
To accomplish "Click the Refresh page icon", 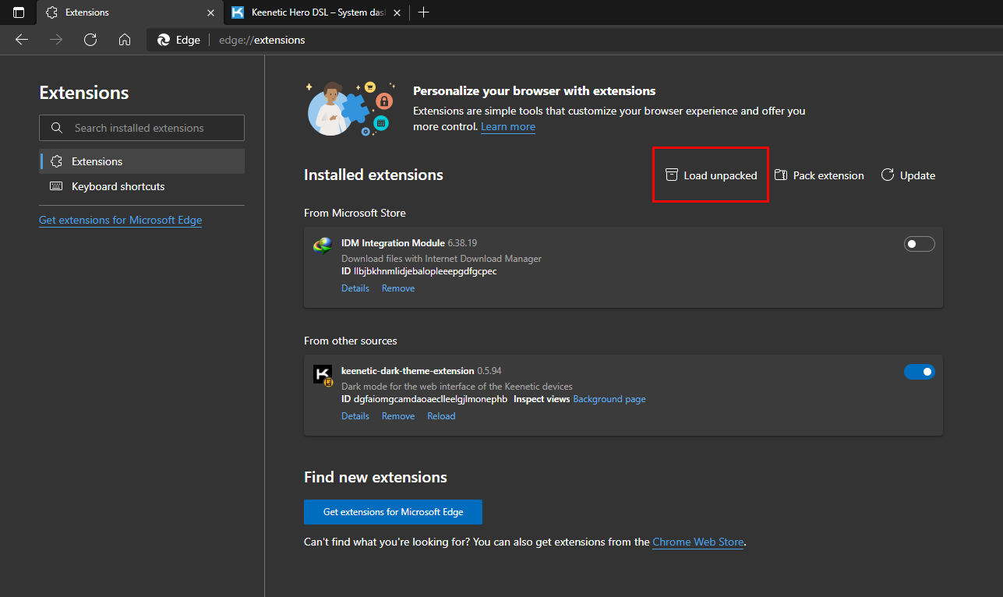I will [90, 40].
